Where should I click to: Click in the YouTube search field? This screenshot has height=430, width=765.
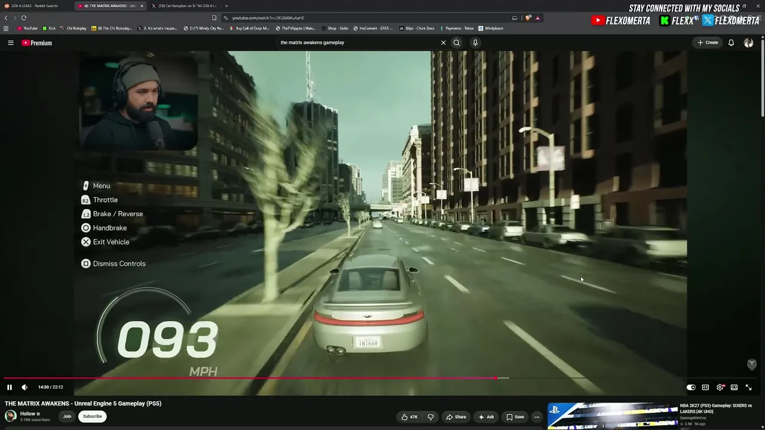click(359, 42)
